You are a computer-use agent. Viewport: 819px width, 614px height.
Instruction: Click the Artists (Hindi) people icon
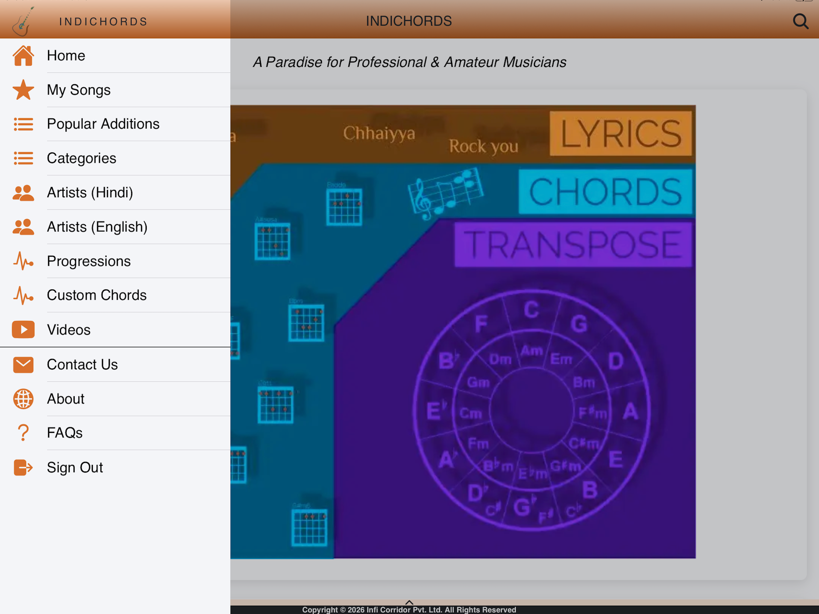point(23,193)
